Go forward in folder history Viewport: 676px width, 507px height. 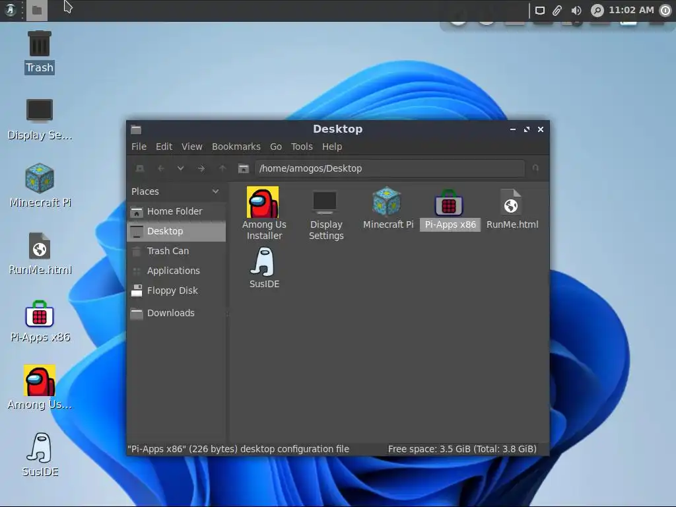coord(201,168)
